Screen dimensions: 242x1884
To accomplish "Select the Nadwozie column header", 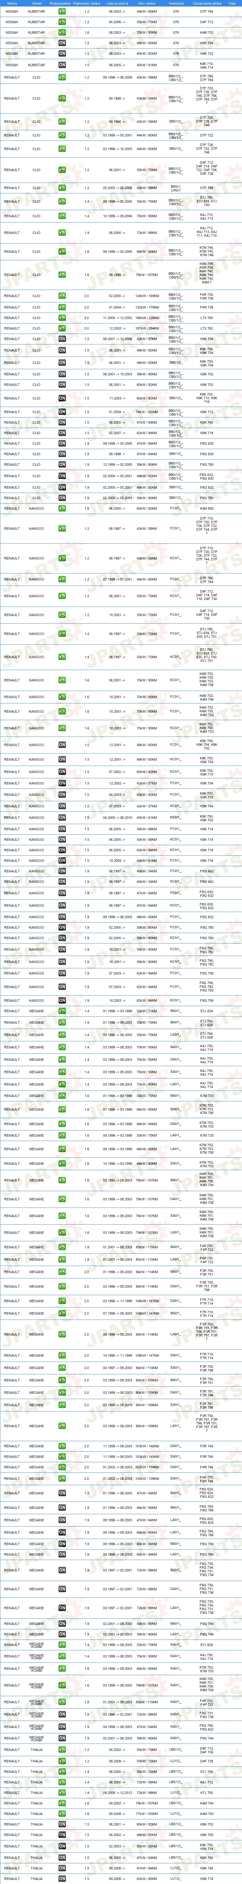I will click(175, 4).
